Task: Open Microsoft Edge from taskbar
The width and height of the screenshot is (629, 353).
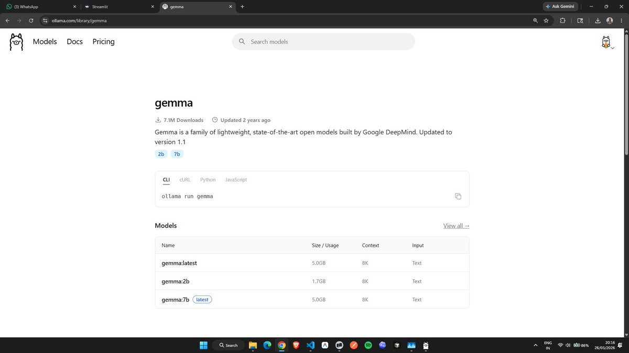Action: coord(267,345)
